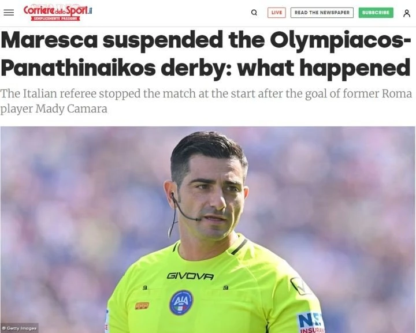The height and width of the screenshot is (333, 416).
Task: Select the article headline about Maresca
Action: point(206,54)
